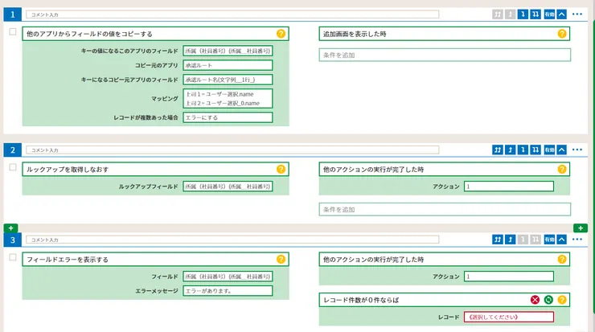This screenshot has height=332, width=595.
Task: Open the three-dots menu for action 1
Action: pyautogui.click(x=577, y=14)
